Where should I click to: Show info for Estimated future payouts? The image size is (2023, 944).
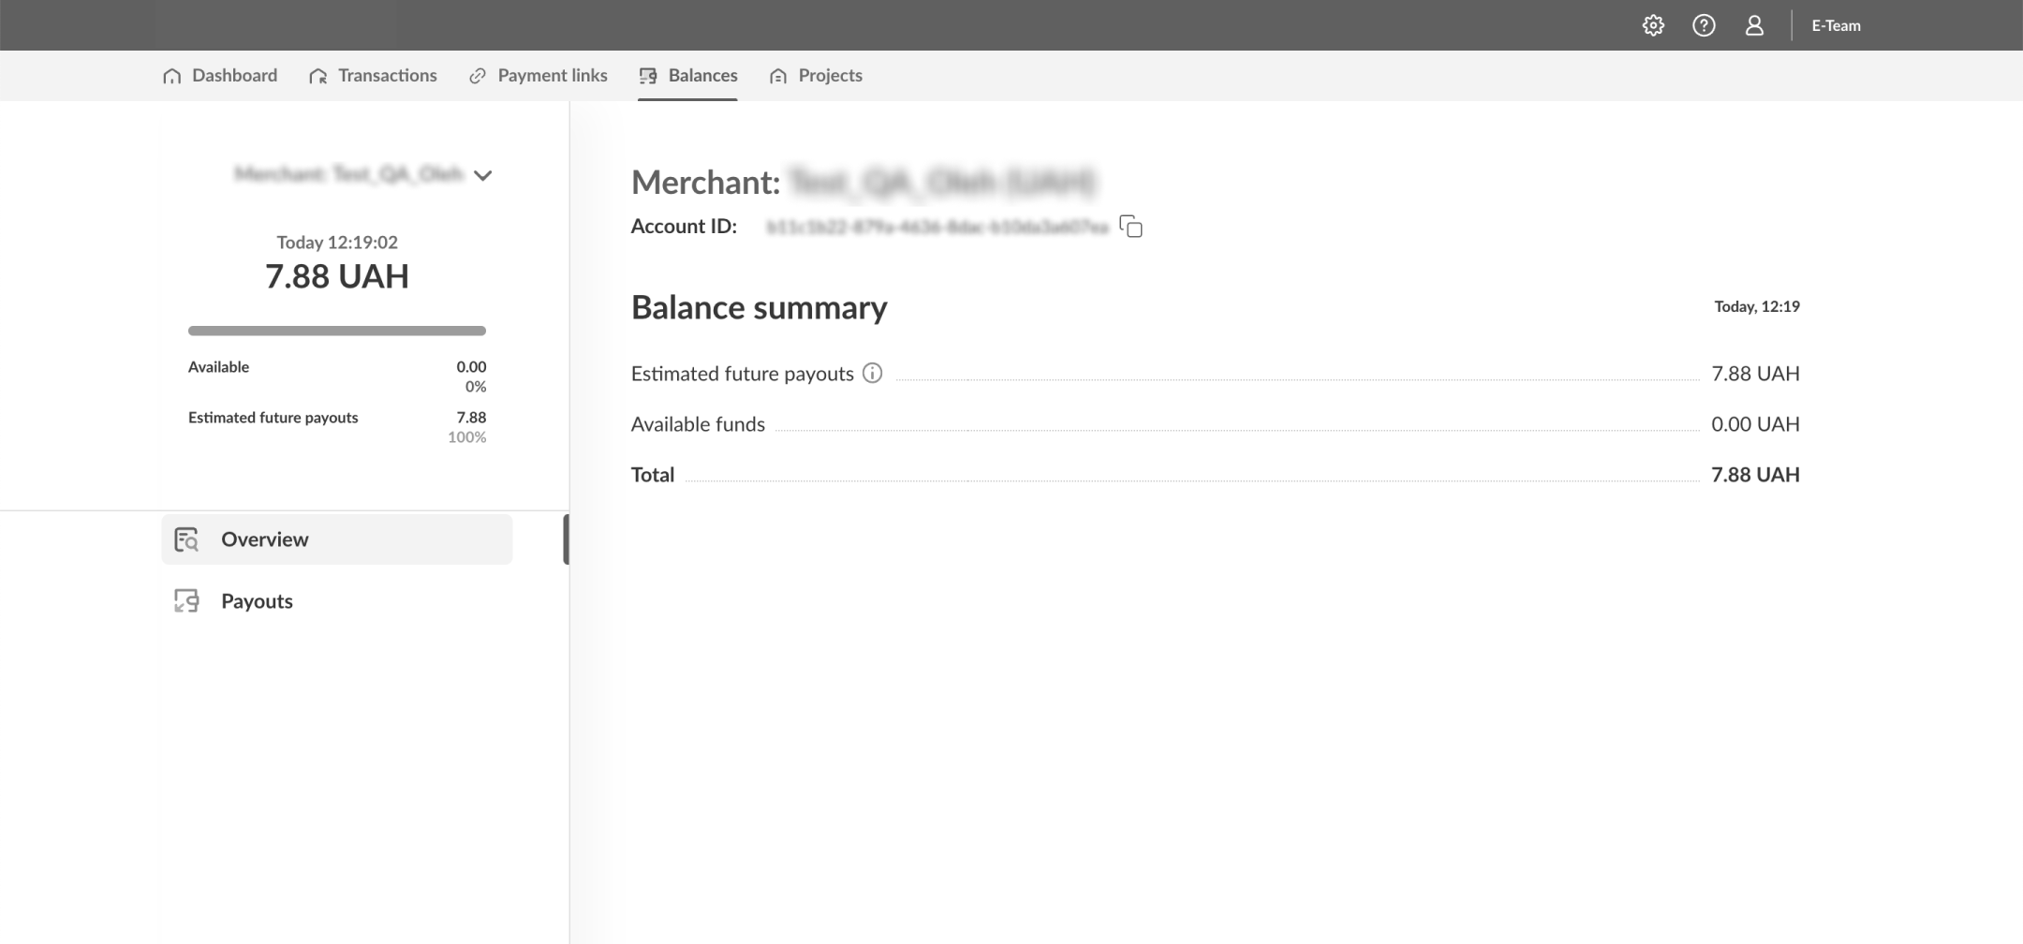click(872, 374)
